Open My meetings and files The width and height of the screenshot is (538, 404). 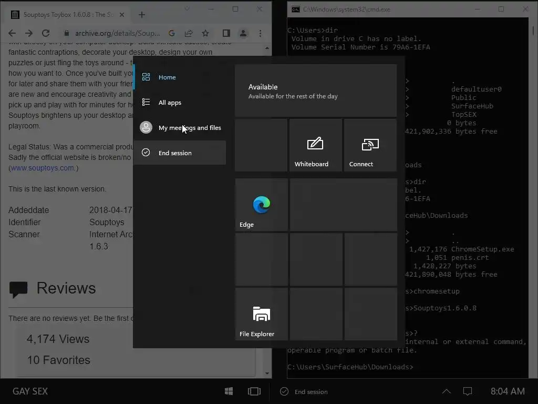coord(180,128)
